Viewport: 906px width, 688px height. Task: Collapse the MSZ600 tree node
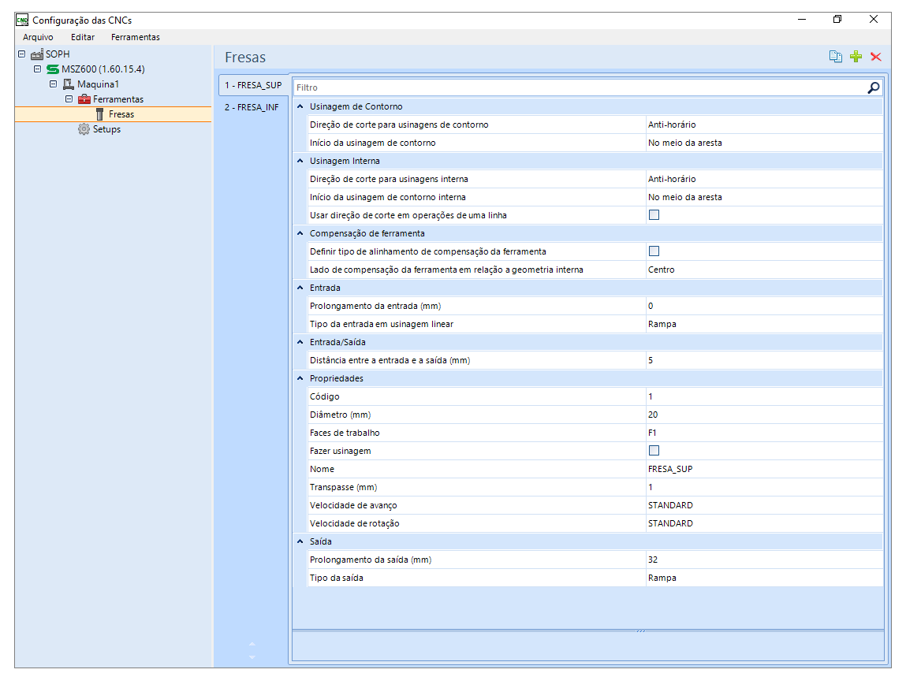coord(38,69)
